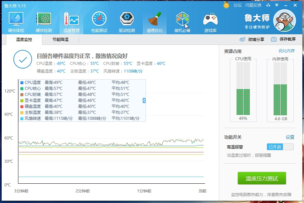This screenshot has width=304, height=203.
Task: Click CPU封装 55℃ value in summary
Action: [x=128, y=64]
